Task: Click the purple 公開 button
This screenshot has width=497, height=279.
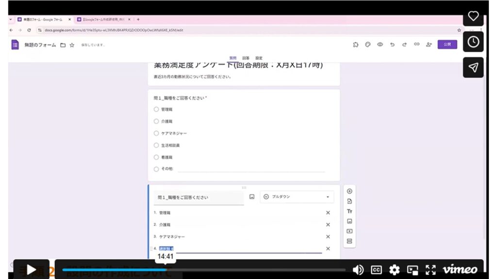Action: (x=447, y=45)
